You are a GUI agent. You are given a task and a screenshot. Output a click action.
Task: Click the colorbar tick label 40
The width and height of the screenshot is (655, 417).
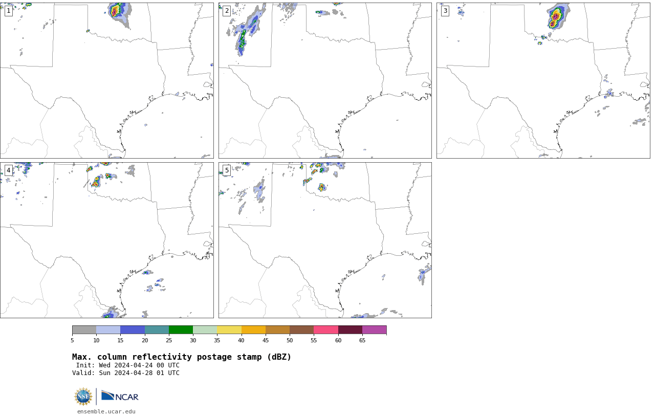tap(242, 340)
